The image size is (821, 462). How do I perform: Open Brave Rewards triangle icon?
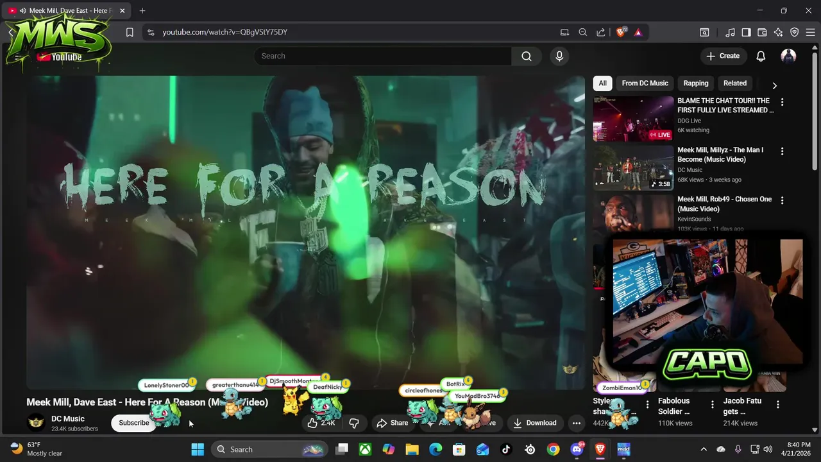(638, 32)
